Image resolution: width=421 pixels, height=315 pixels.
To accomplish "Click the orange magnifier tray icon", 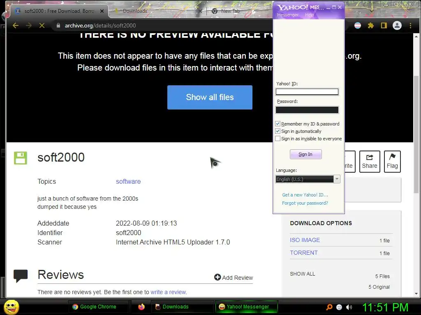I will pyautogui.click(x=329, y=307).
